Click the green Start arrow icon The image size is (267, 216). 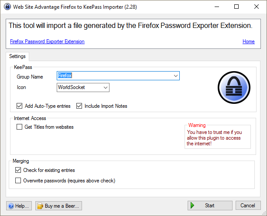(193, 206)
